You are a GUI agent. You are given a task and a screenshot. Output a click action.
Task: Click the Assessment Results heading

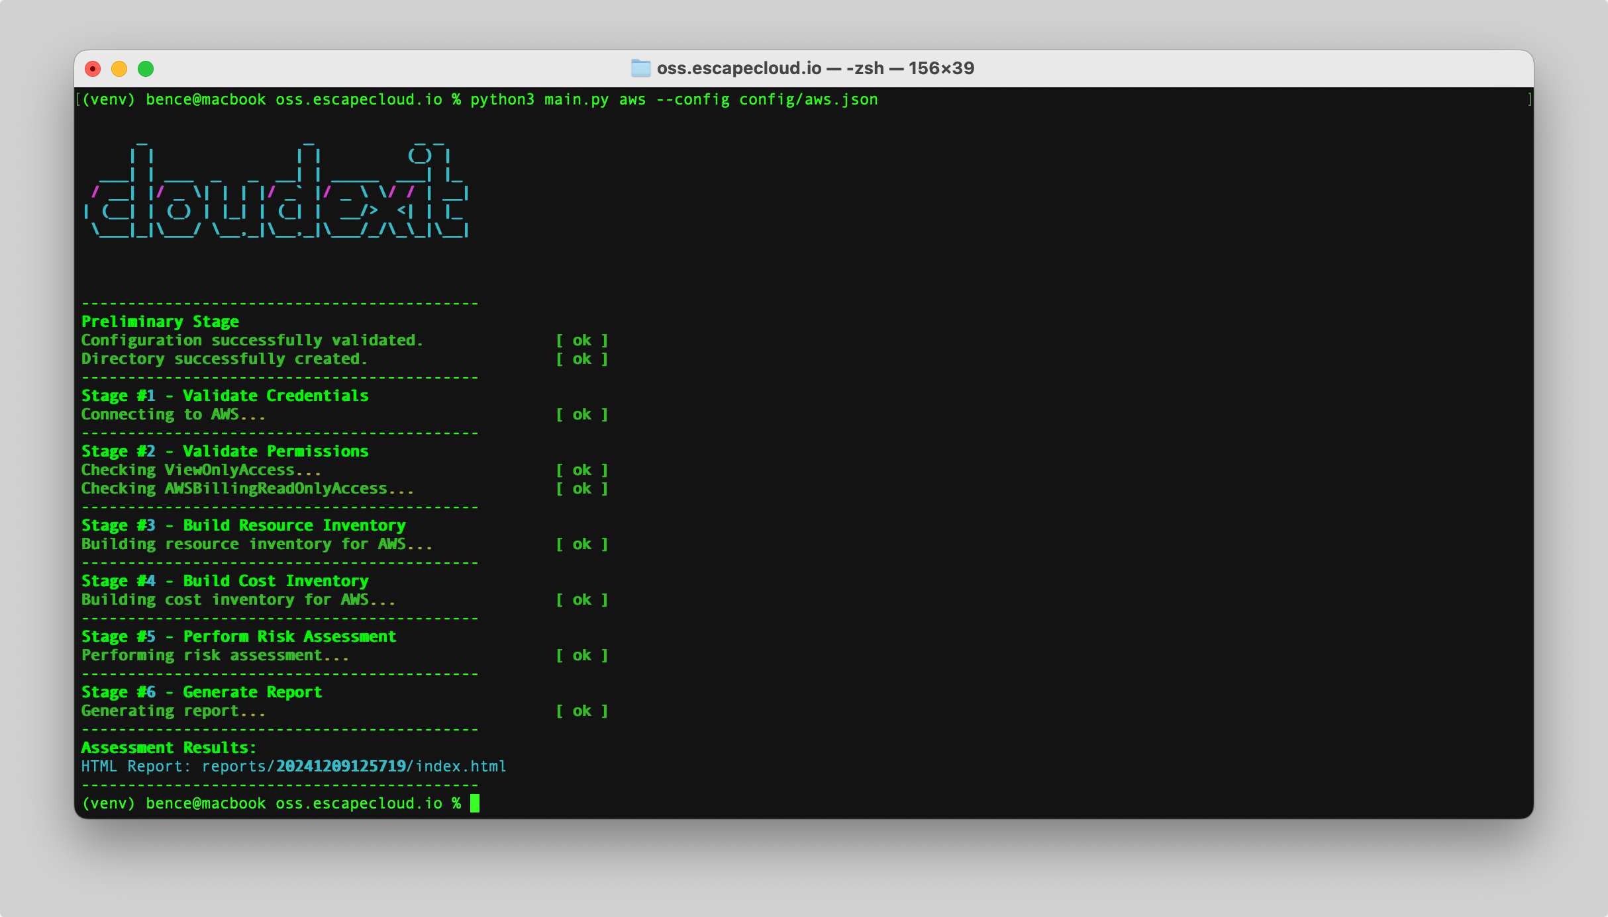click(168, 748)
